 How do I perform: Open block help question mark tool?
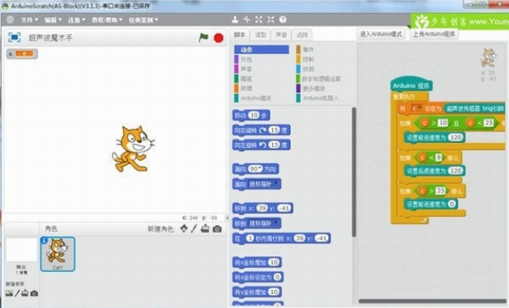point(283,20)
